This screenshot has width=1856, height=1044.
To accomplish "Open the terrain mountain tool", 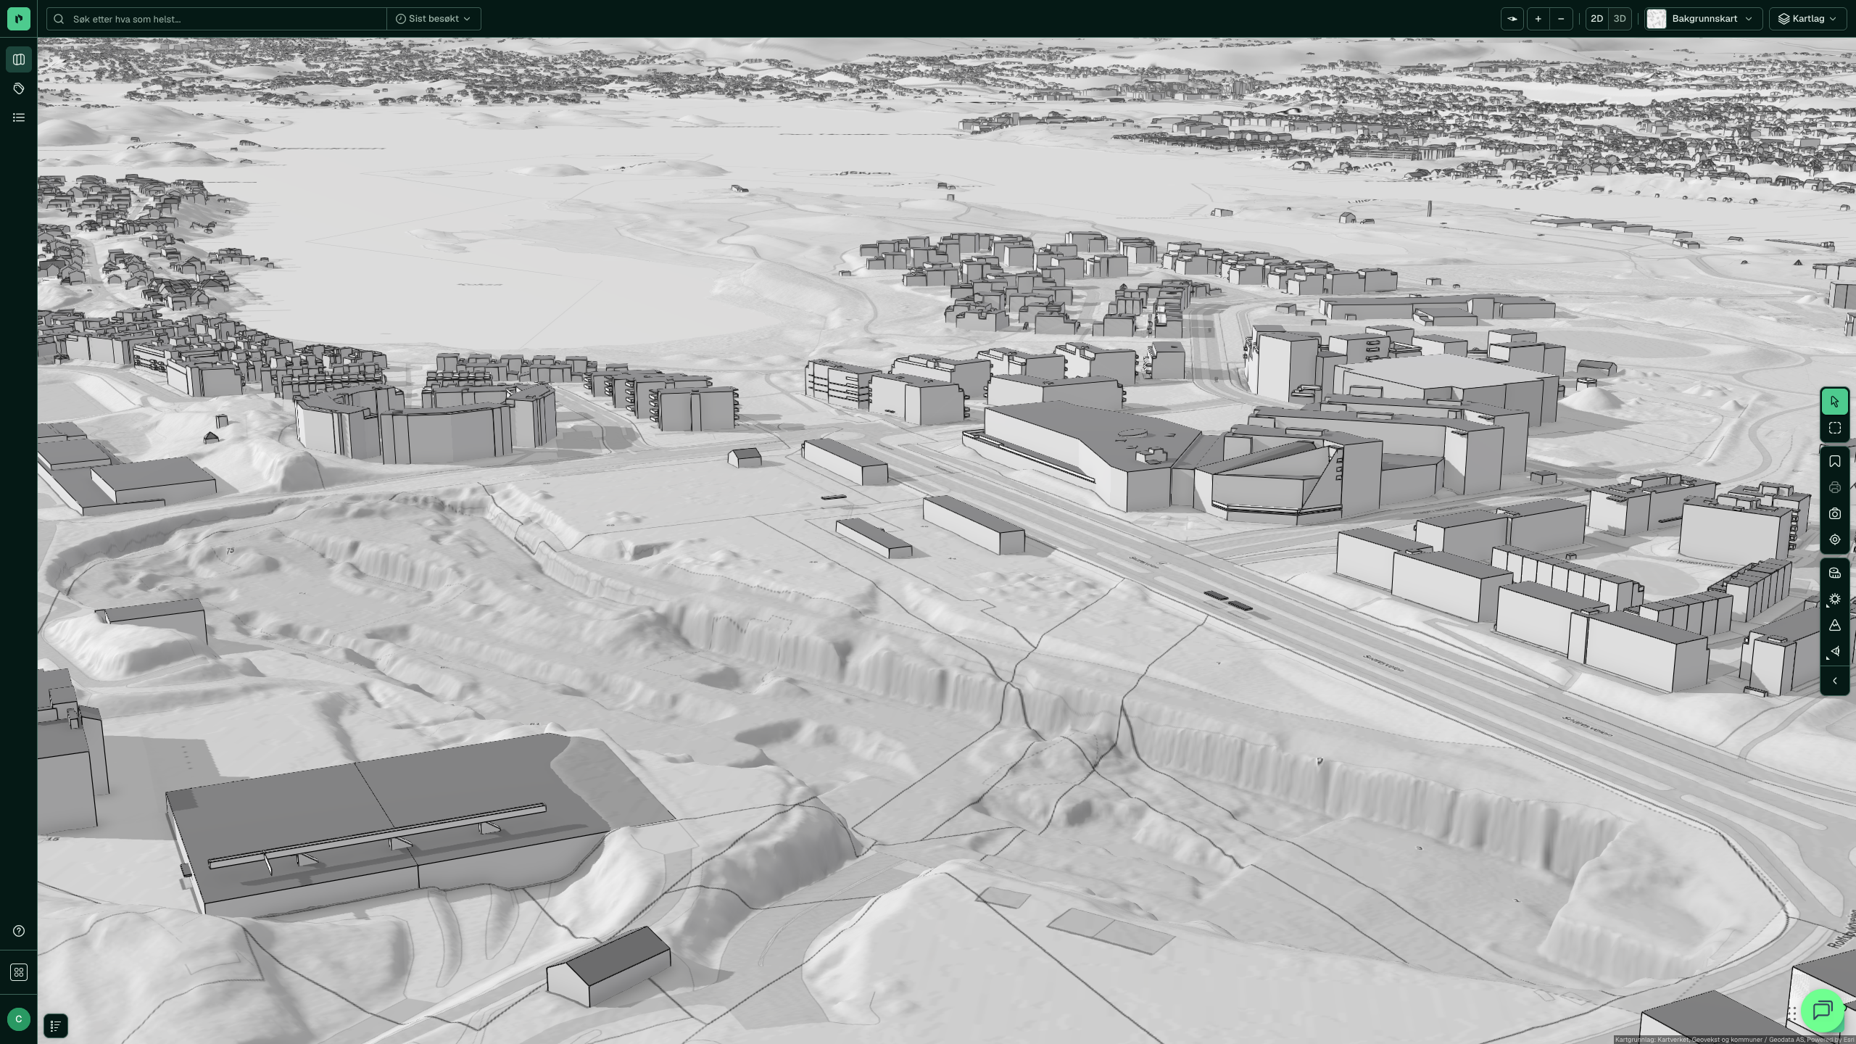I will pyautogui.click(x=1835, y=626).
